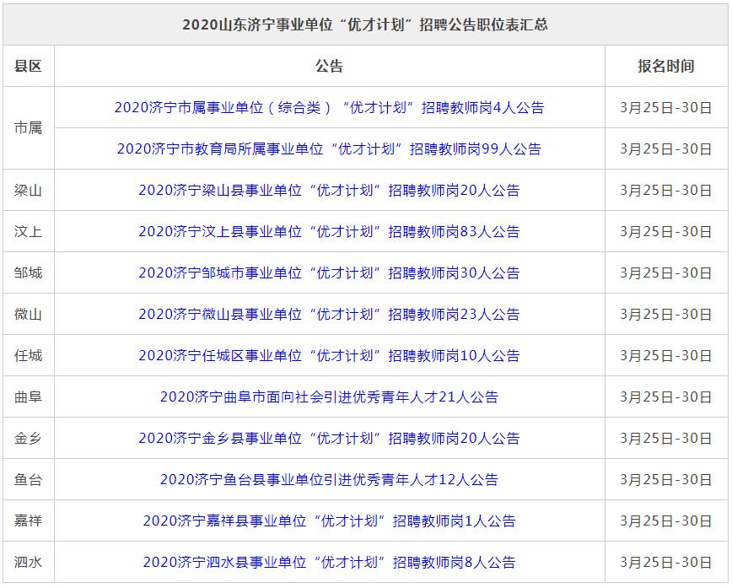Click the date beside 综合类 4人公告 row
The image size is (732, 588).
coord(666,108)
